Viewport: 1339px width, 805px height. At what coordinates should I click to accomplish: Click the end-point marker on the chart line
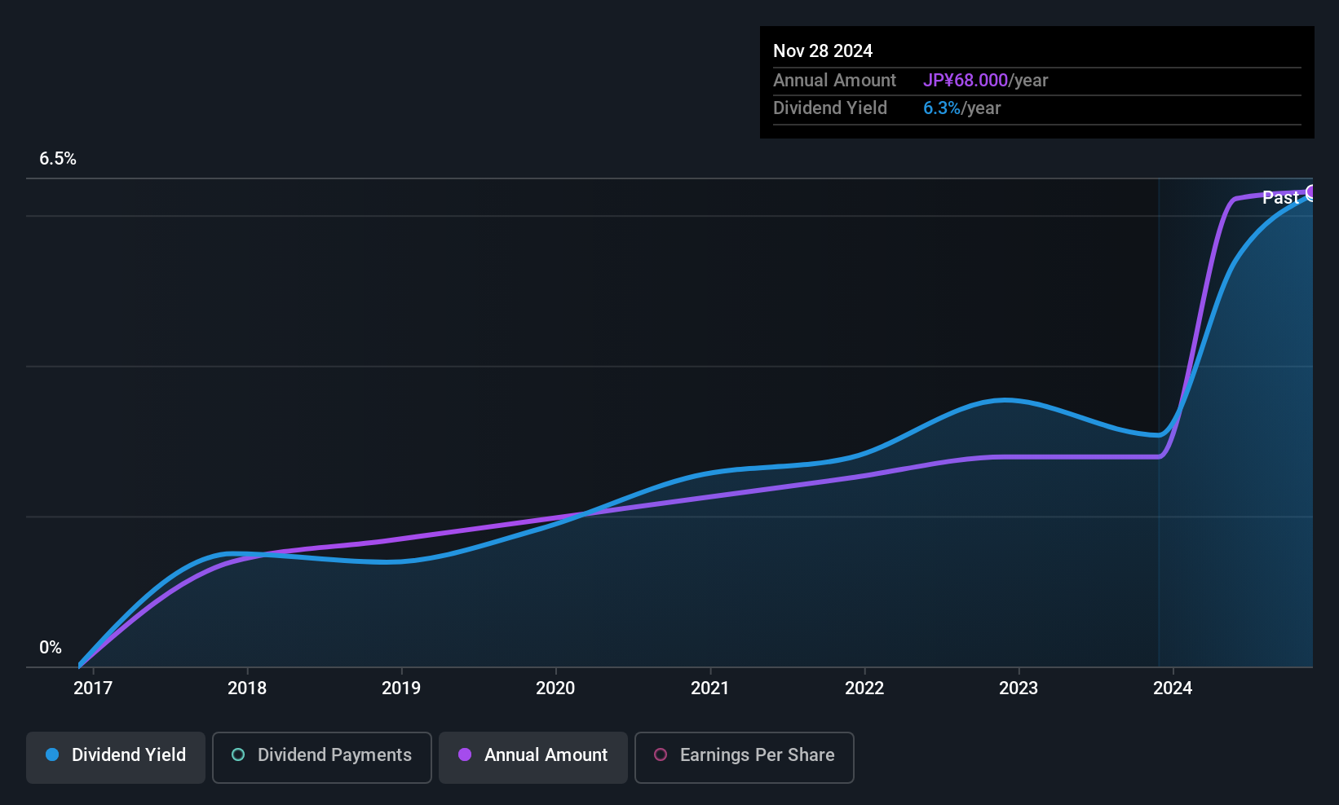1311,193
